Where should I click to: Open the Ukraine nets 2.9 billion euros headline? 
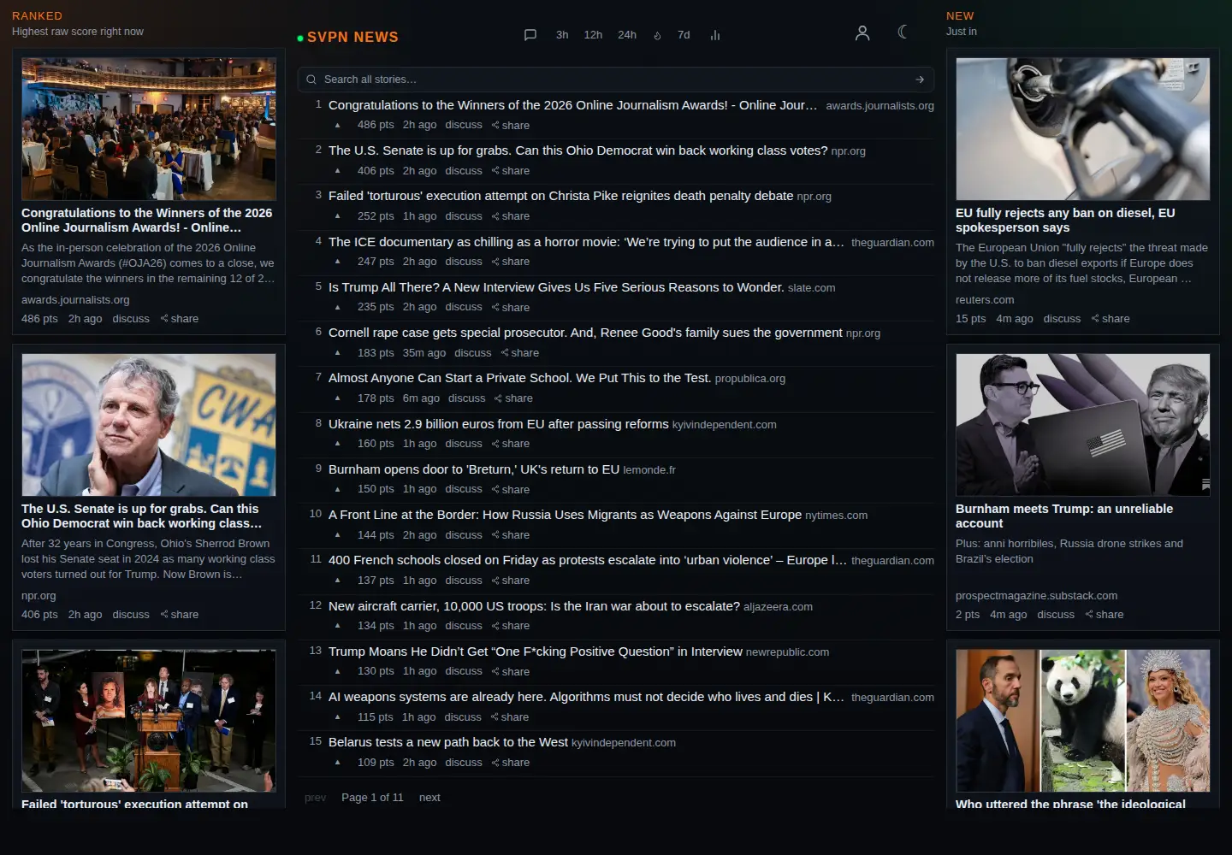pos(499,424)
